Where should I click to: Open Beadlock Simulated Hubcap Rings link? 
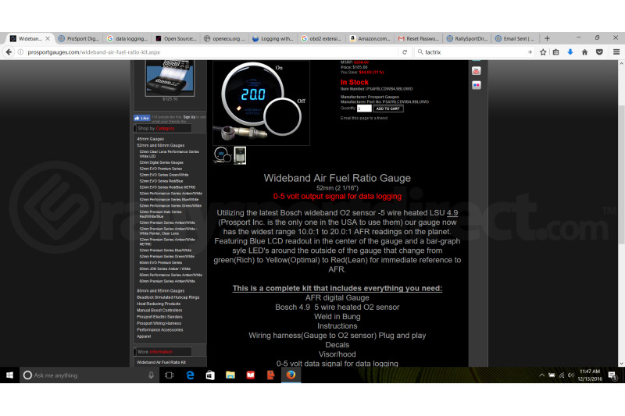168,297
